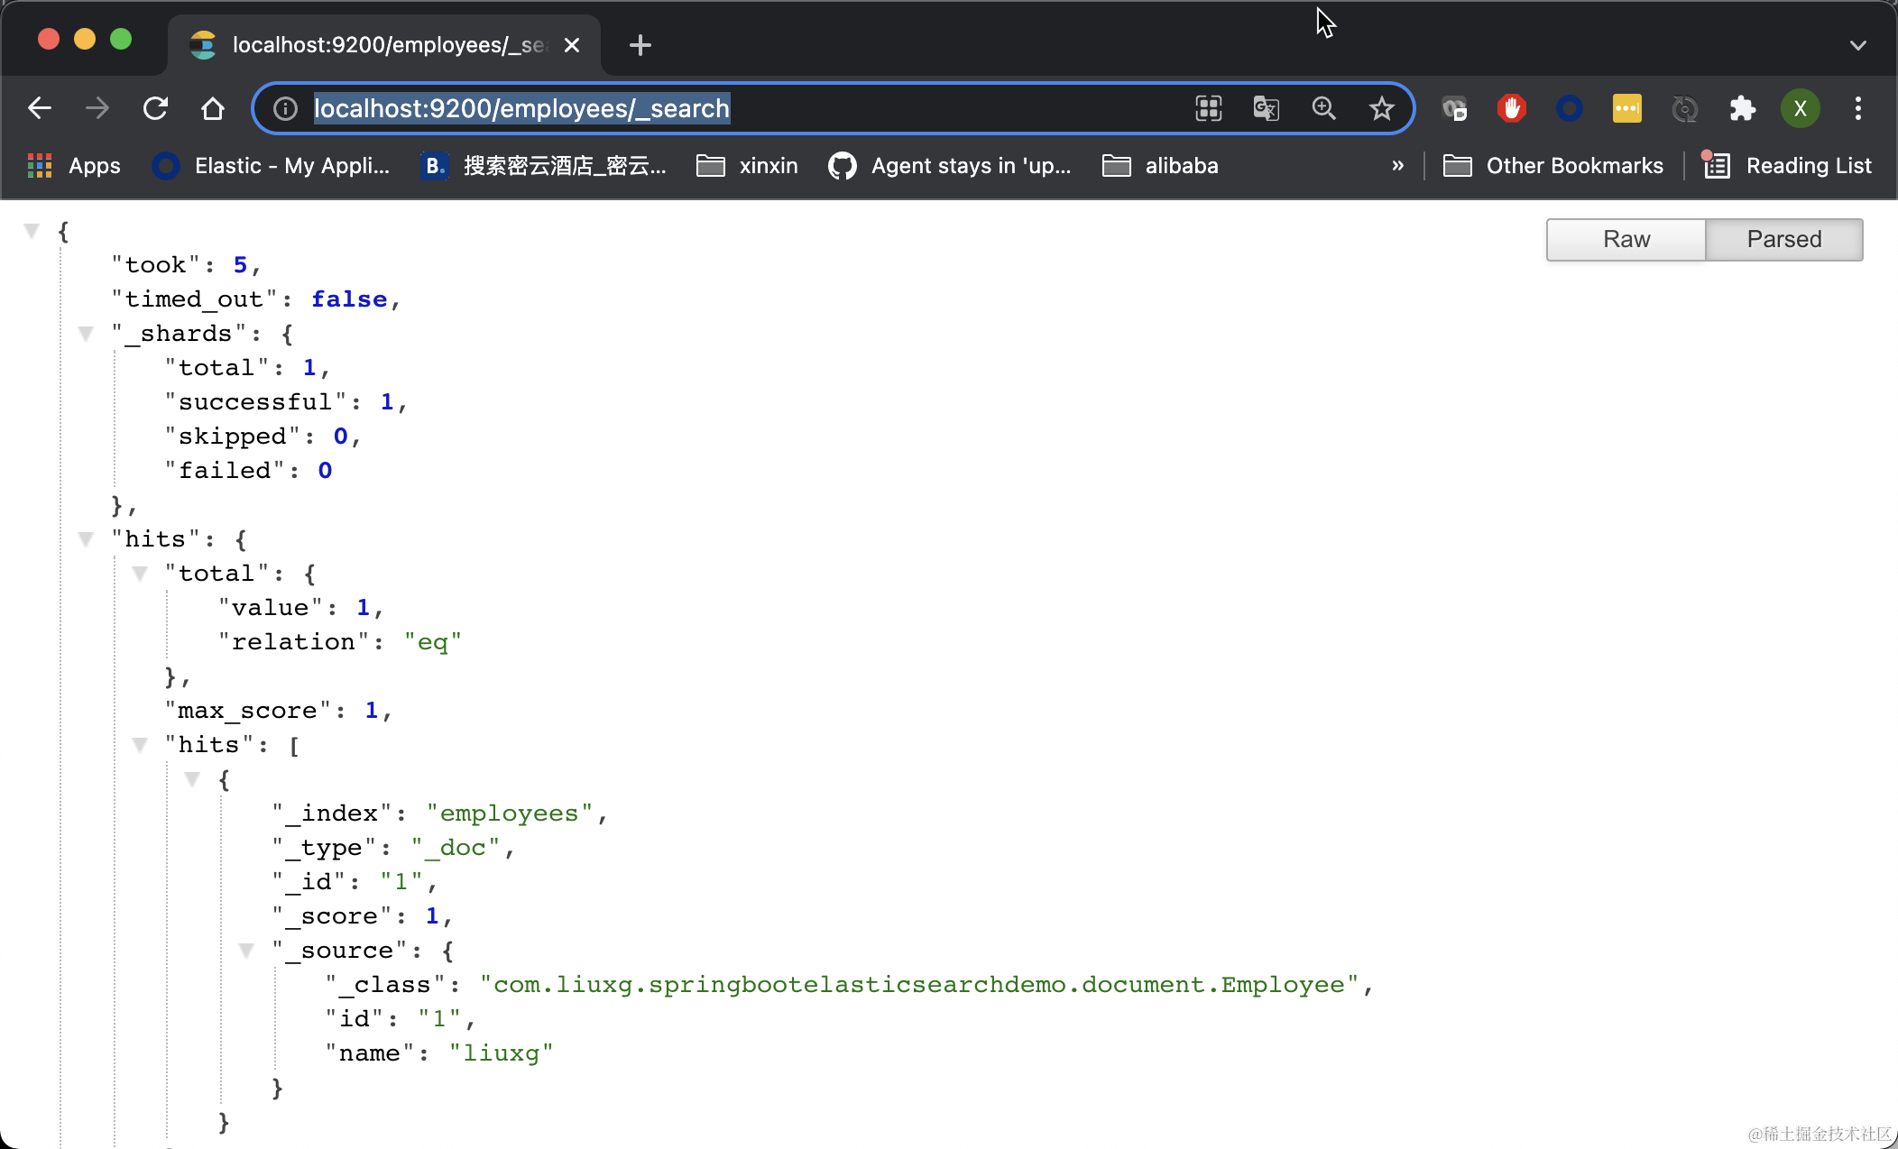Open the Extensions puzzle icon

click(x=1742, y=108)
